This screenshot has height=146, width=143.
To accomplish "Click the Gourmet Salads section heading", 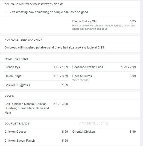I will [x=17, y=123].
